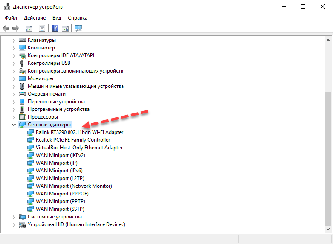Expand the Мониторы category

point(14,78)
